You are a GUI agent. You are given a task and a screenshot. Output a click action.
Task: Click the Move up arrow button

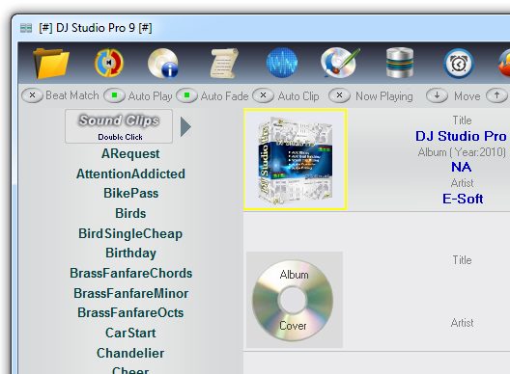[496, 95]
